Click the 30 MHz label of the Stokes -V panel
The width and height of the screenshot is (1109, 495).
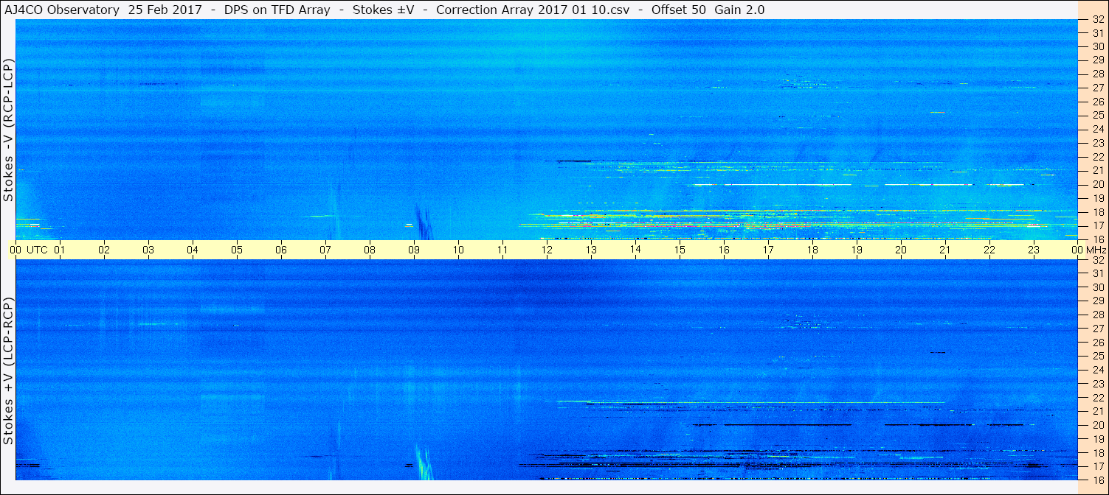[x=1097, y=46]
